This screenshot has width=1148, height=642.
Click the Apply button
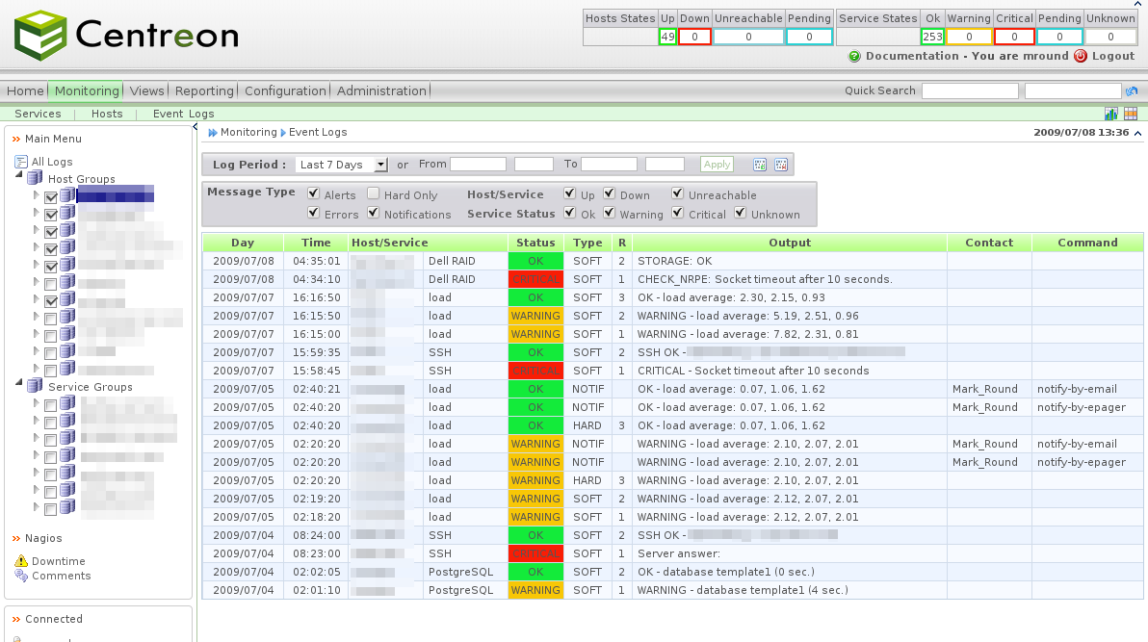[717, 165]
